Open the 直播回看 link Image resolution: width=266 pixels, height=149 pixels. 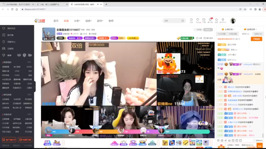click(x=250, y=29)
